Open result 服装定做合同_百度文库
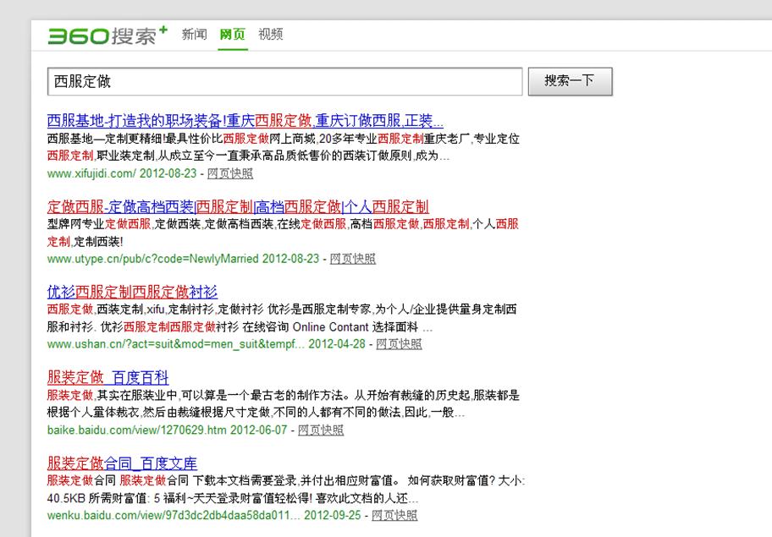Image resolution: width=772 pixels, height=537 pixels. (x=122, y=463)
